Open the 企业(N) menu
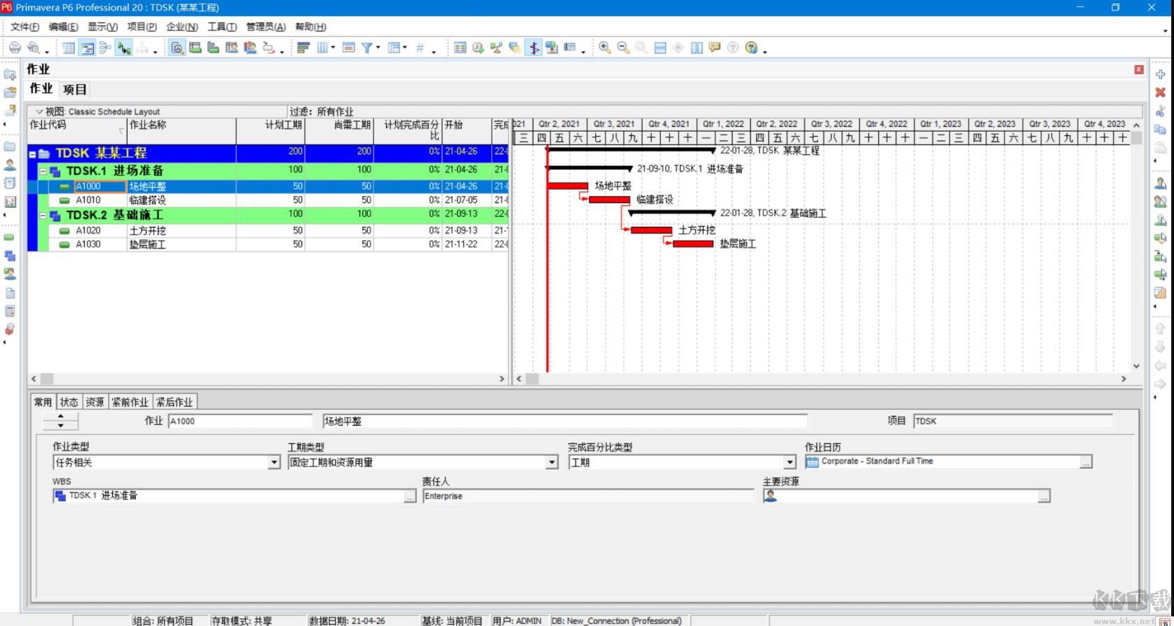The width and height of the screenshot is (1174, 626). click(182, 27)
